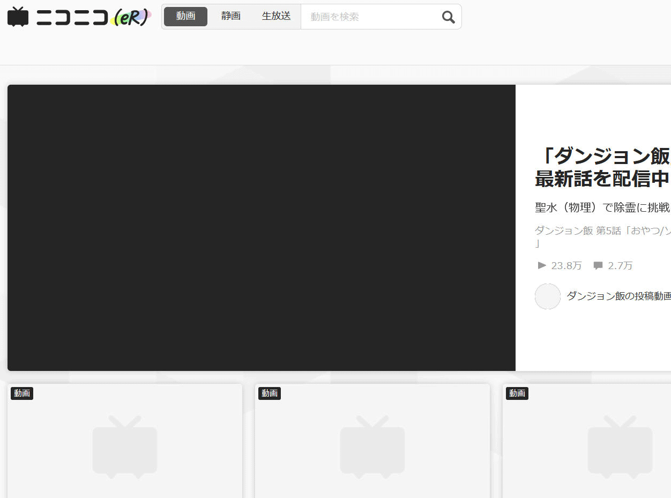The image size is (671, 498).
Task: Switch to the 静画 tab
Action: (x=230, y=16)
